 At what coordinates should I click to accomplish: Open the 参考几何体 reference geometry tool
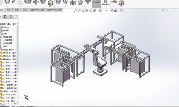tap(65, 2)
